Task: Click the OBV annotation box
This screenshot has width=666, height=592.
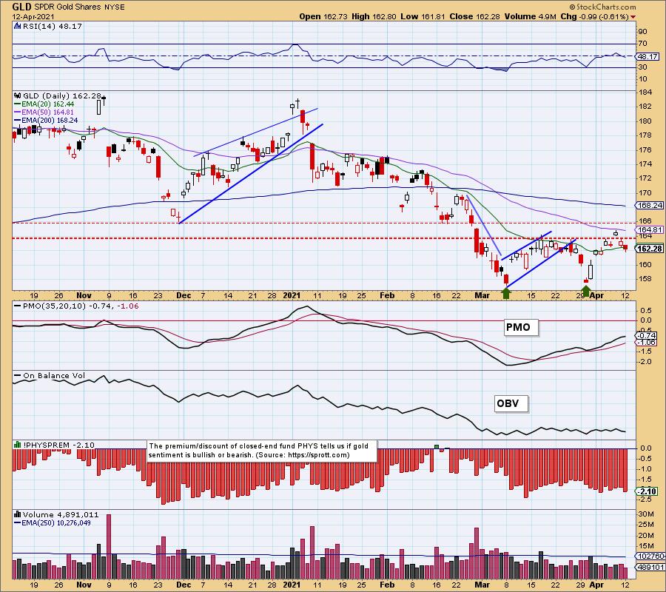Action: (511, 403)
